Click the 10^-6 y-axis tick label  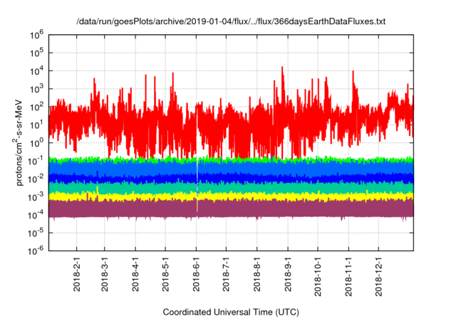(36, 251)
